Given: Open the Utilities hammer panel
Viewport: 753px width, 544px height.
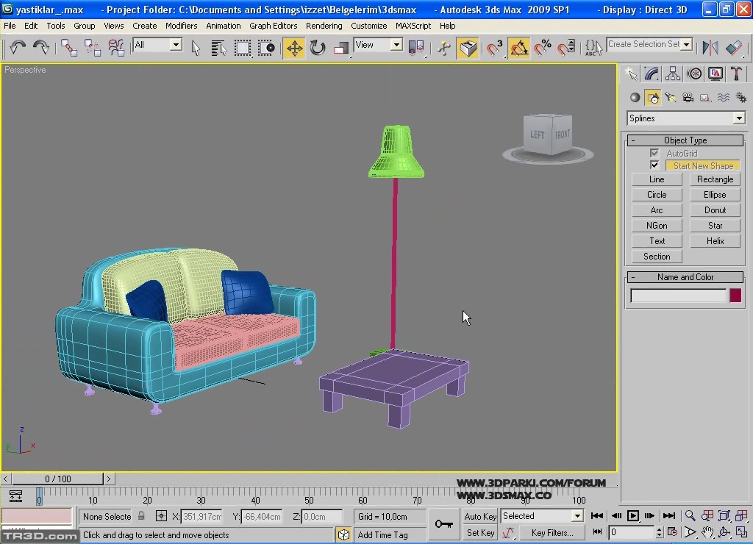Looking at the screenshot, I should (x=736, y=74).
